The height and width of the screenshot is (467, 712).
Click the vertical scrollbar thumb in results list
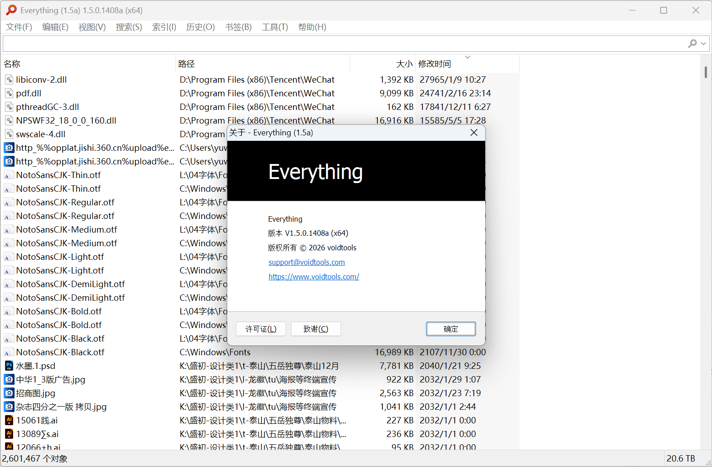706,72
